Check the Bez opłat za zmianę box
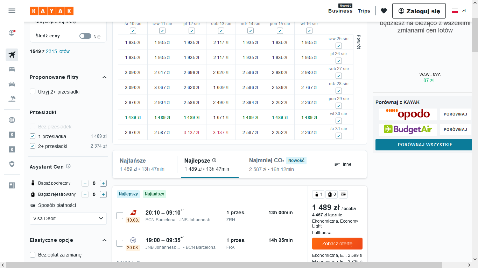Viewport: 478px width, 268px height. pos(33,255)
